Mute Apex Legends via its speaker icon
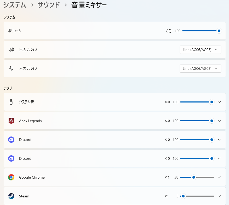The height and width of the screenshot is (205, 229). (168, 121)
